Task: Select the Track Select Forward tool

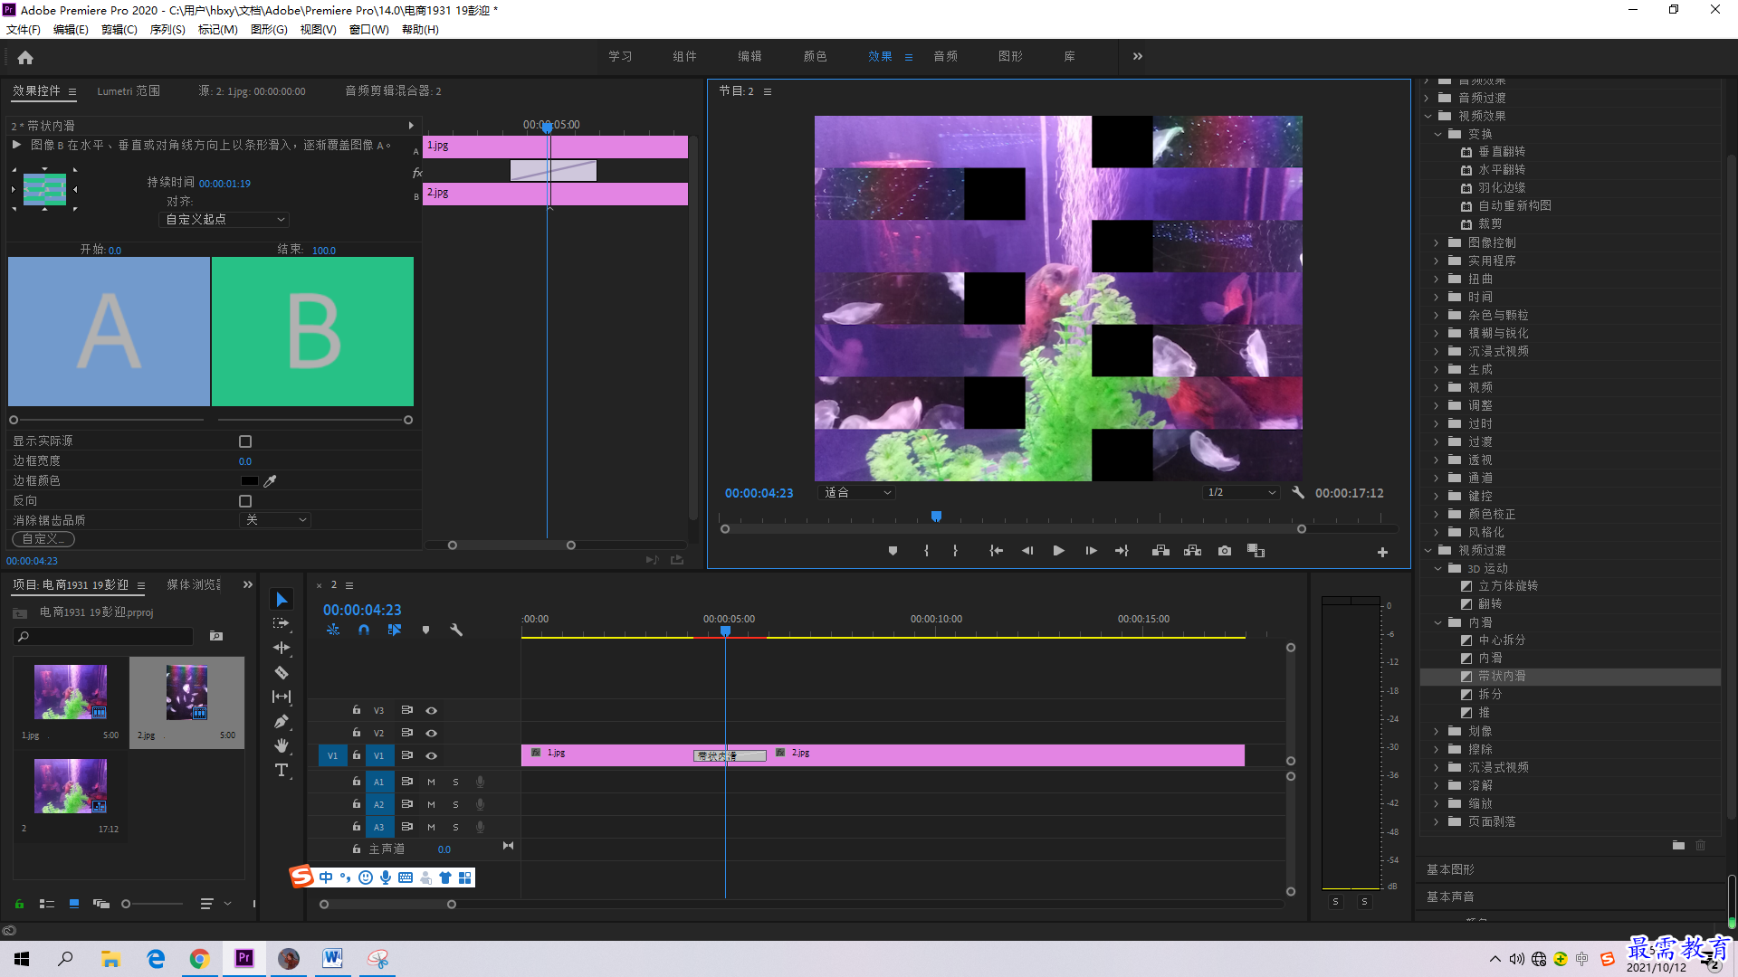Action: point(282,623)
